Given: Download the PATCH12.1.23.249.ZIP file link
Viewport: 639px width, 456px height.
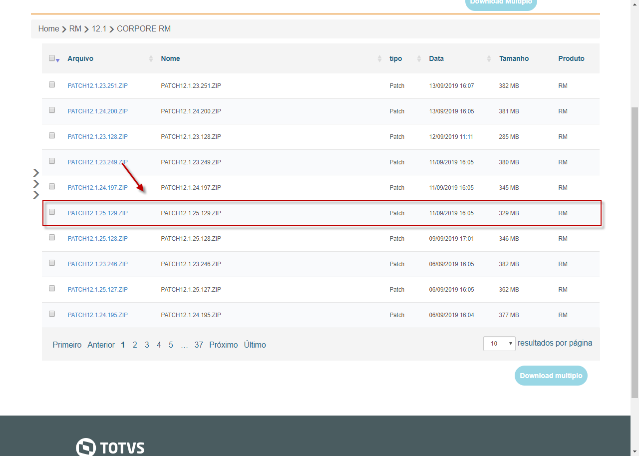Looking at the screenshot, I should pos(98,162).
